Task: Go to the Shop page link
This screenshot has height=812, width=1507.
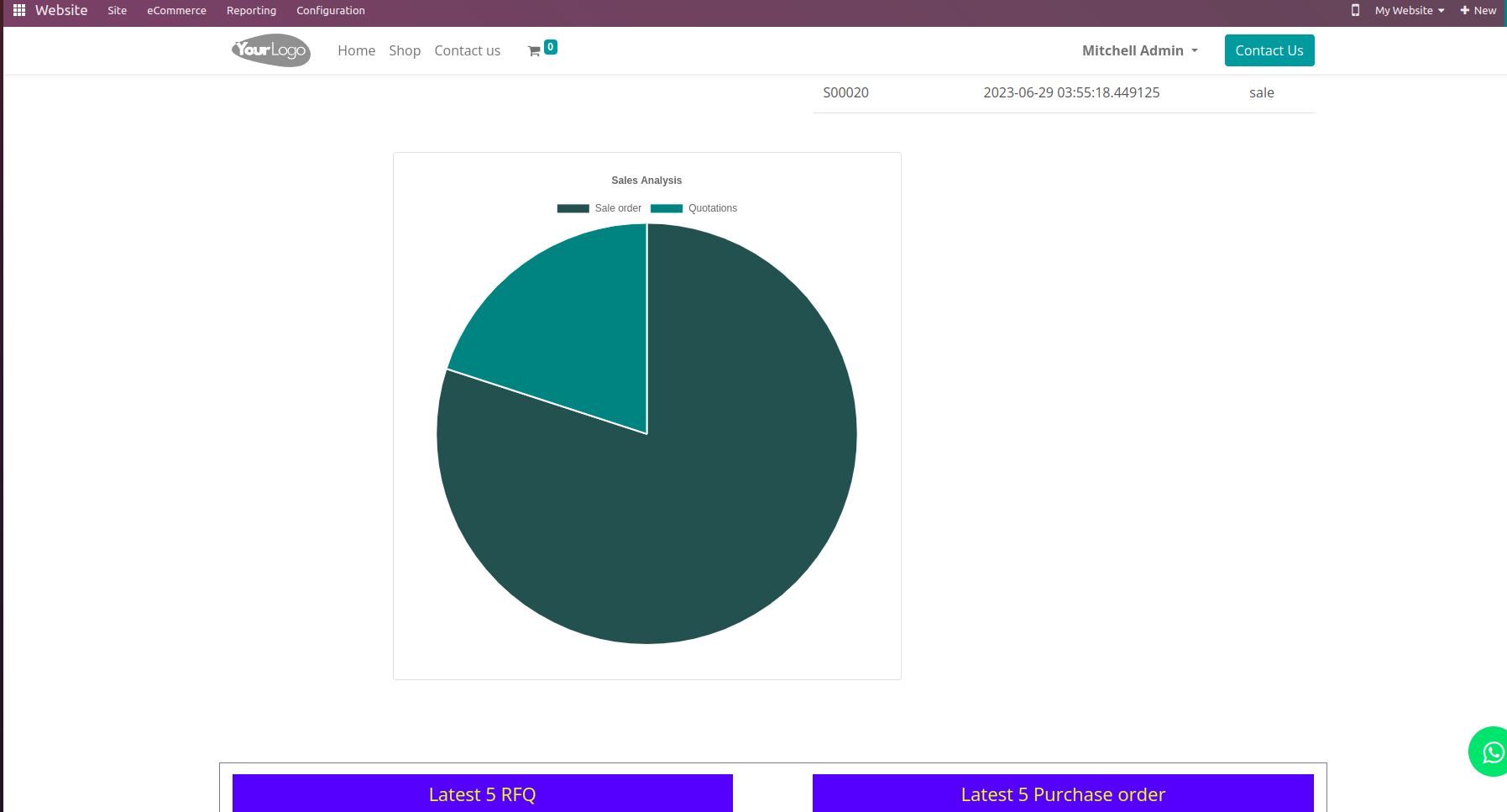Action: point(405,50)
